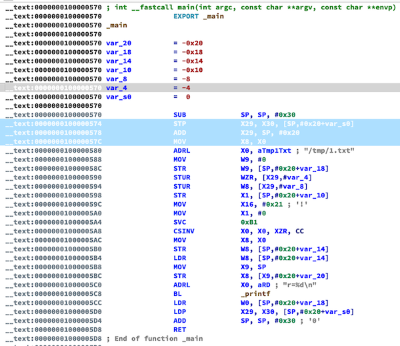
Task: Click the var_18 definition name
Action: 119,52
